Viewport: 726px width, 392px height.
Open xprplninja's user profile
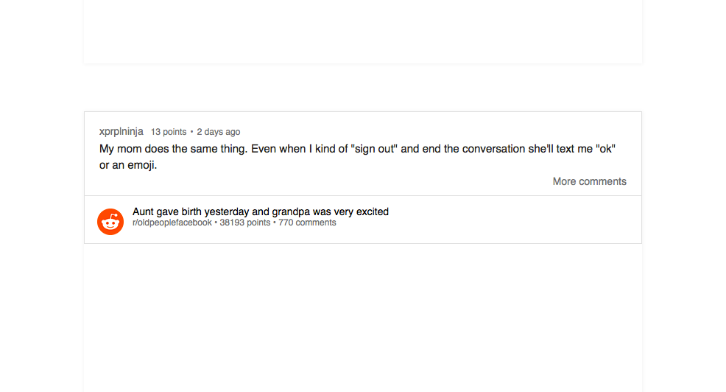tap(121, 132)
